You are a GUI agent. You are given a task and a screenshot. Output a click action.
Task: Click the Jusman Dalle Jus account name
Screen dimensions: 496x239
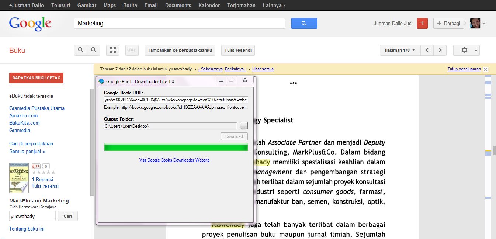[x=392, y=23]
